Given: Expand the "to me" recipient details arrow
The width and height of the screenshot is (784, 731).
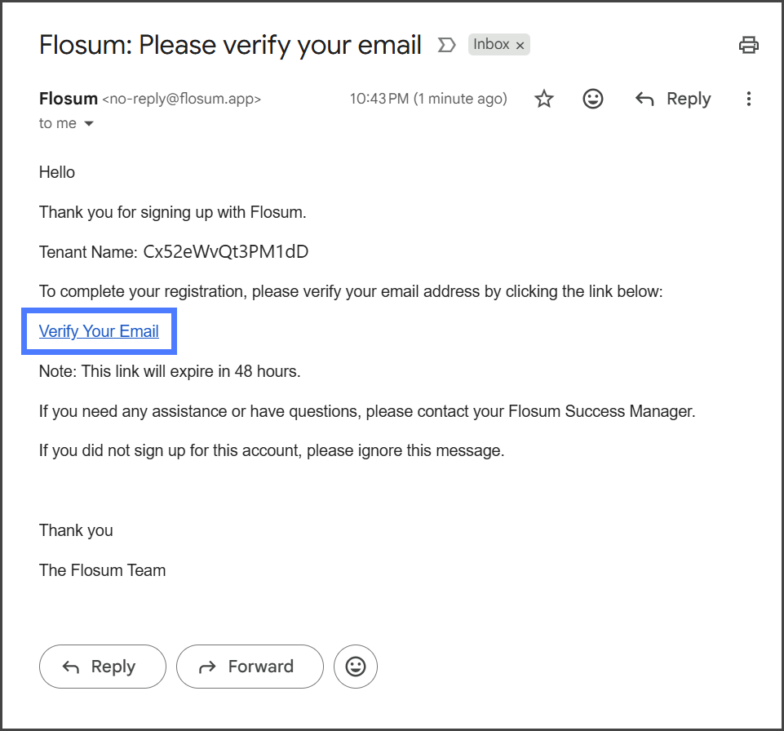Looking at the screenshot, I should coord(89,124).
